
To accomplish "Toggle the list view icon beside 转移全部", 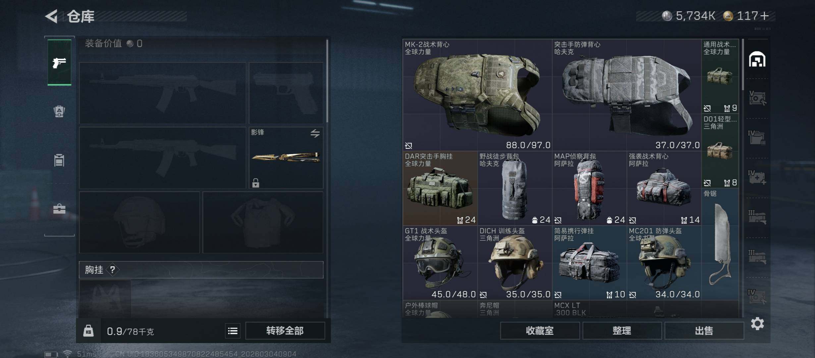I will [233, 331].
